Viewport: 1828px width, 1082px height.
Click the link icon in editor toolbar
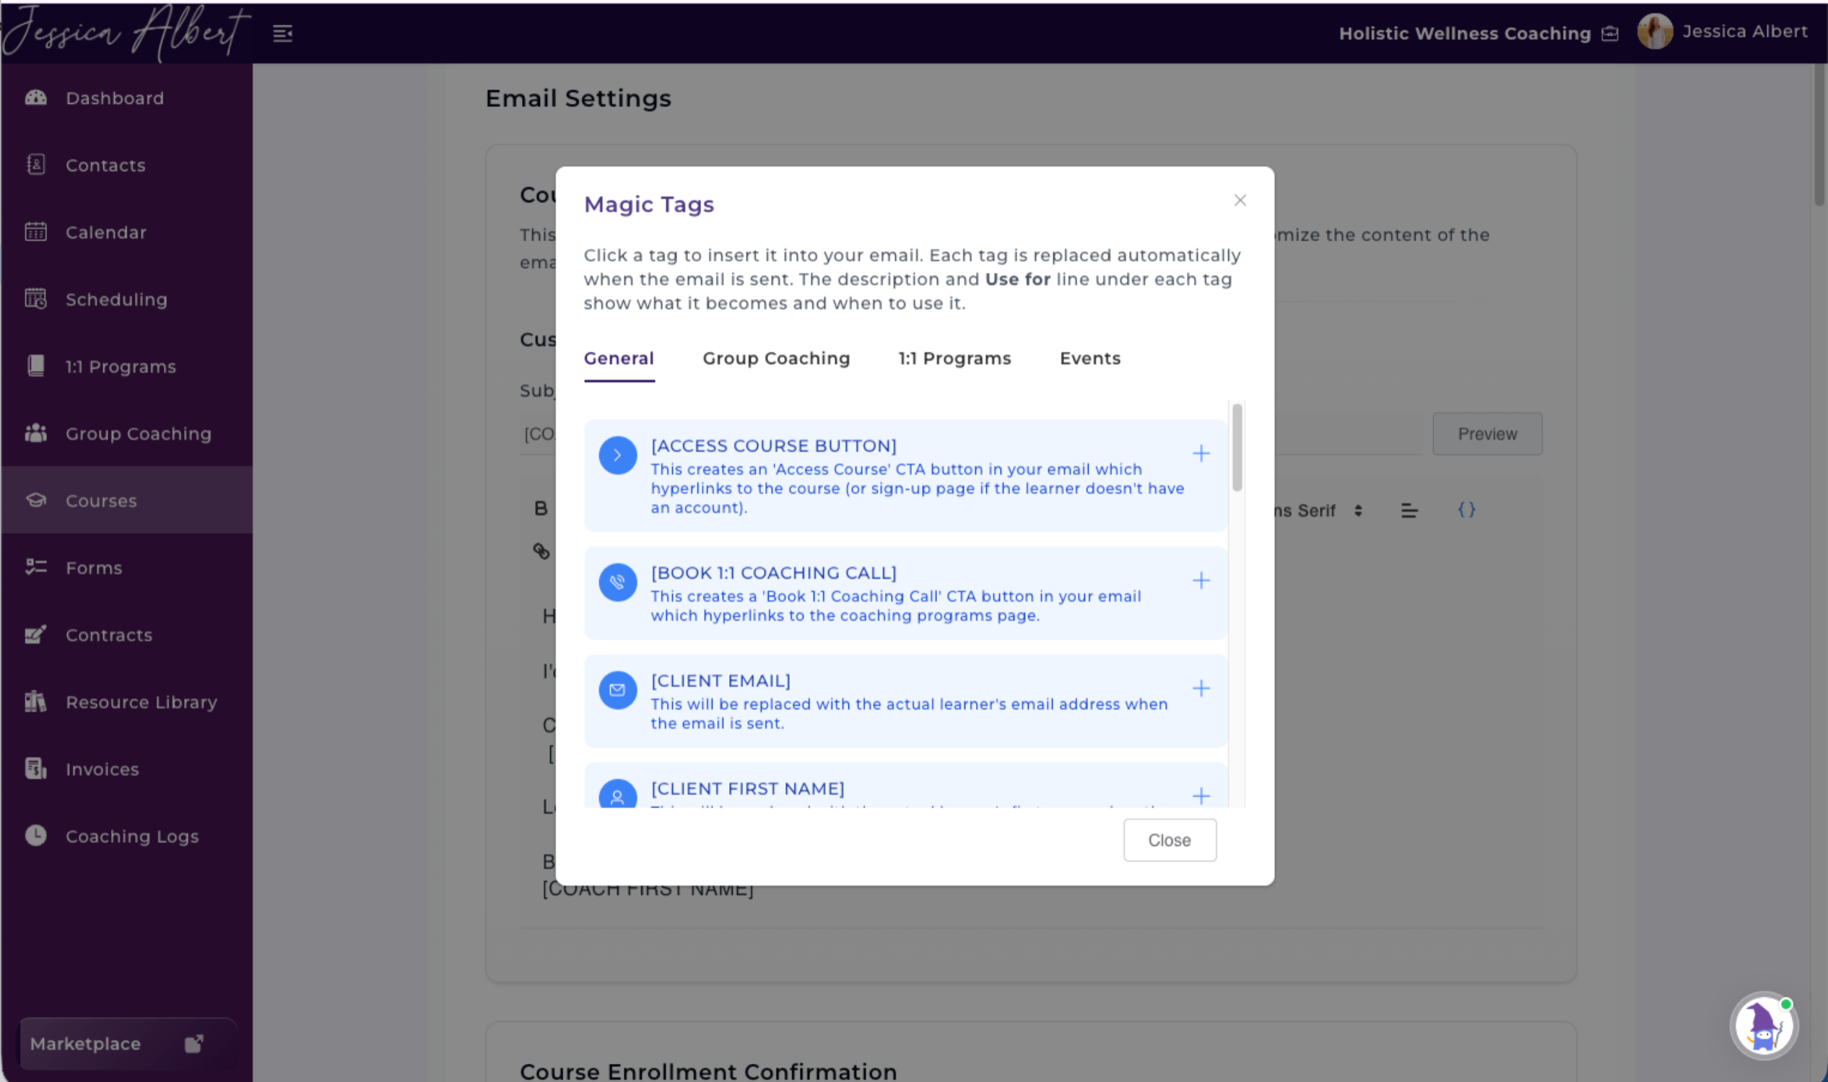(541, 551)
